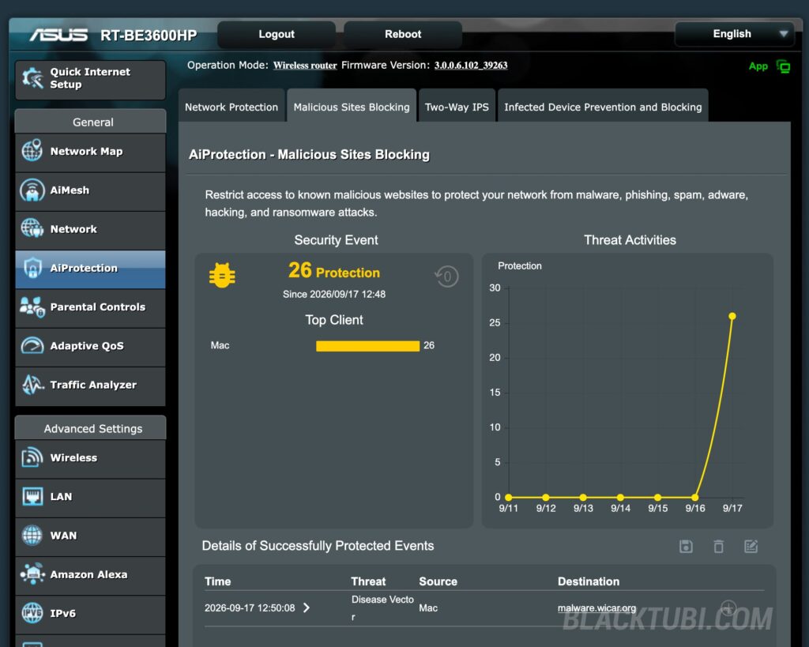Open Amazon Alexa menu item
The image size is (809, 647).
tap(90, 575)
